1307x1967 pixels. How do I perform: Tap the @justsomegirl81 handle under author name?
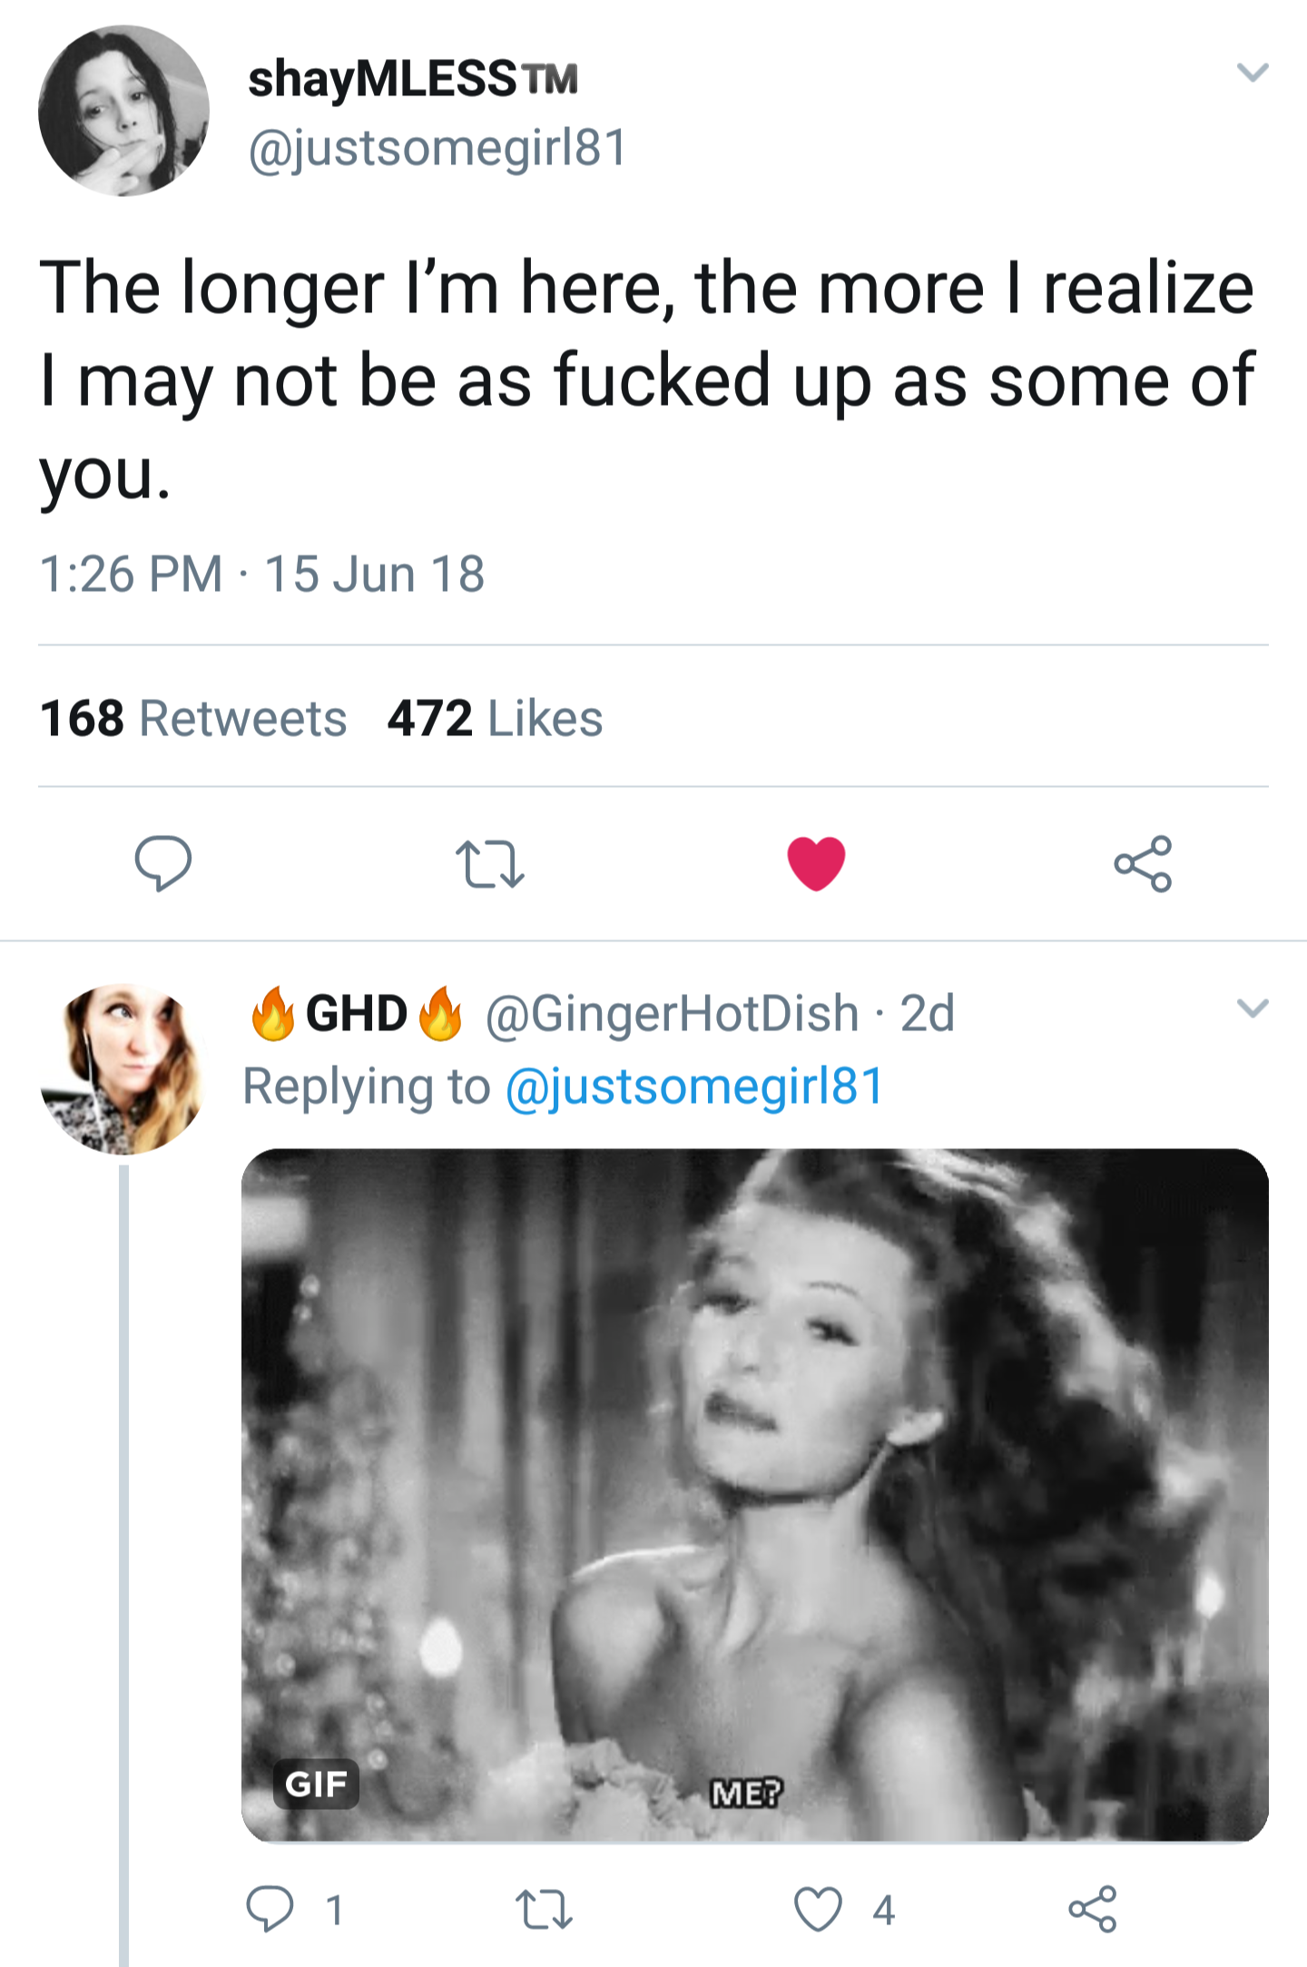point(437,148)
